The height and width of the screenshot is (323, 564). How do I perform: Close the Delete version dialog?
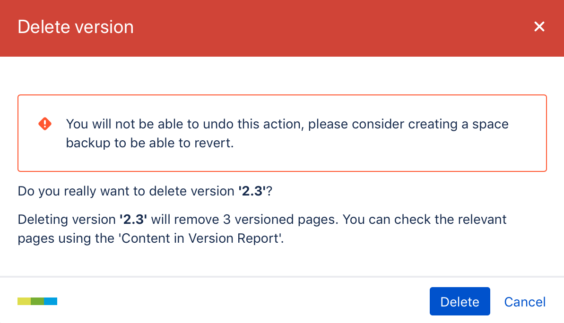pyautogui.click(x=539, y=27)
